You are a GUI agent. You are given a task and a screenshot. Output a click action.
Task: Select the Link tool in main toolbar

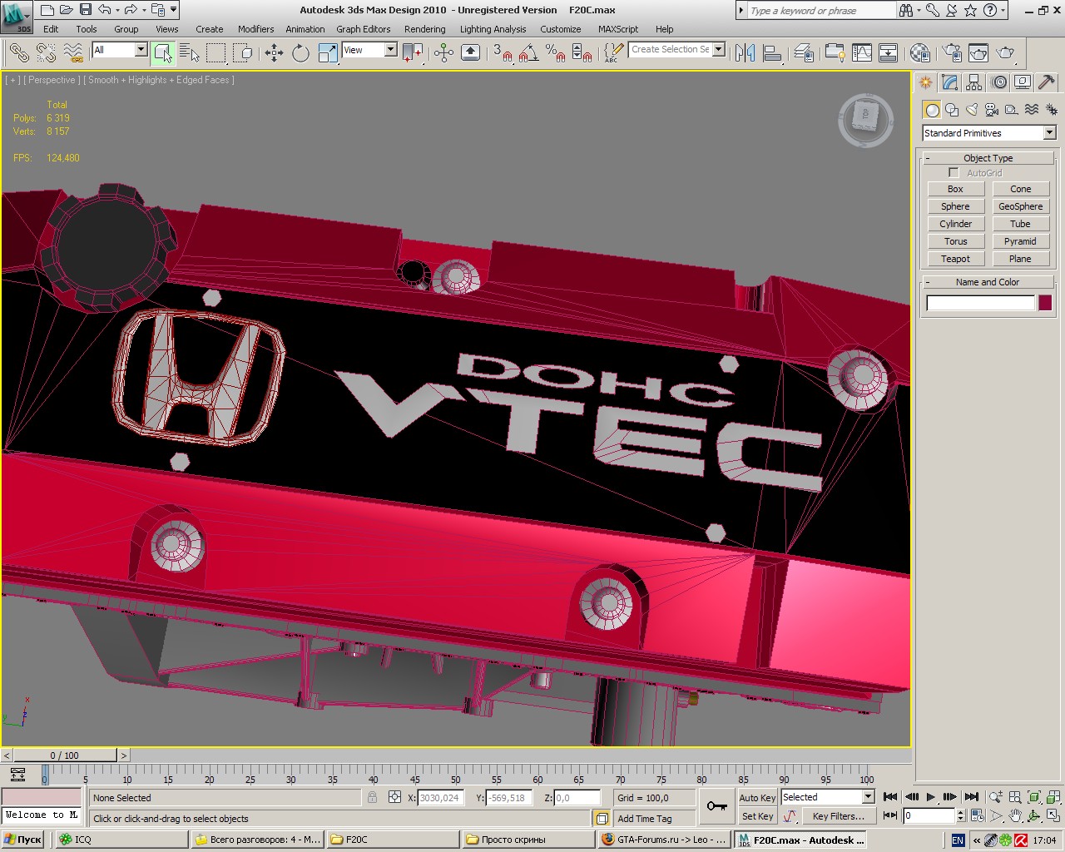tap(19, 53)
